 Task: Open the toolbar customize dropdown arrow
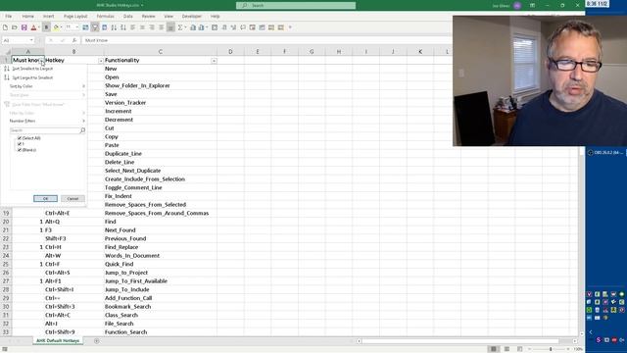coord(290,27)
